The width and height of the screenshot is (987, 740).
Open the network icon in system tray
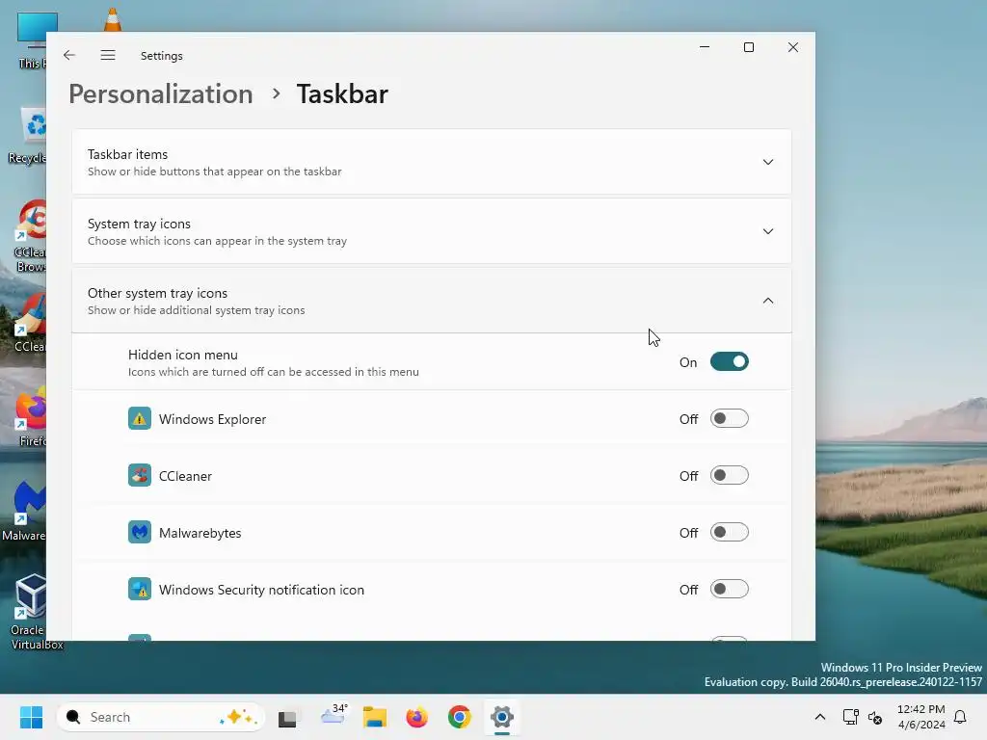(850, 717)
